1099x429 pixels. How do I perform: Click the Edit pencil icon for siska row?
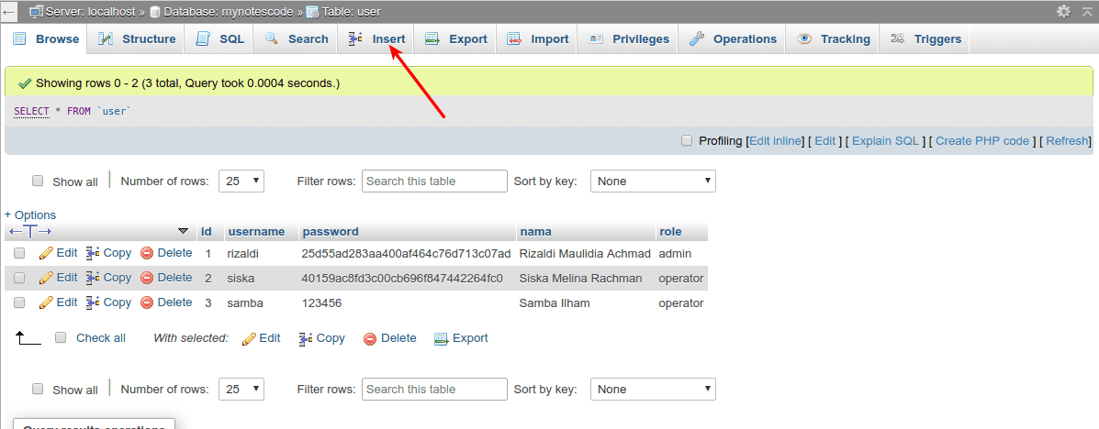click(46, 278)
